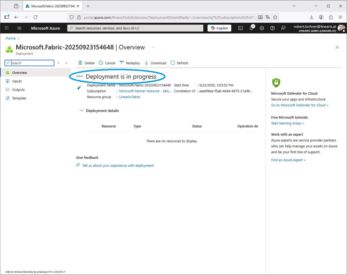Open the browser downloads icon
This screenshot has width=347, height=275.
[x=311, y=17]
